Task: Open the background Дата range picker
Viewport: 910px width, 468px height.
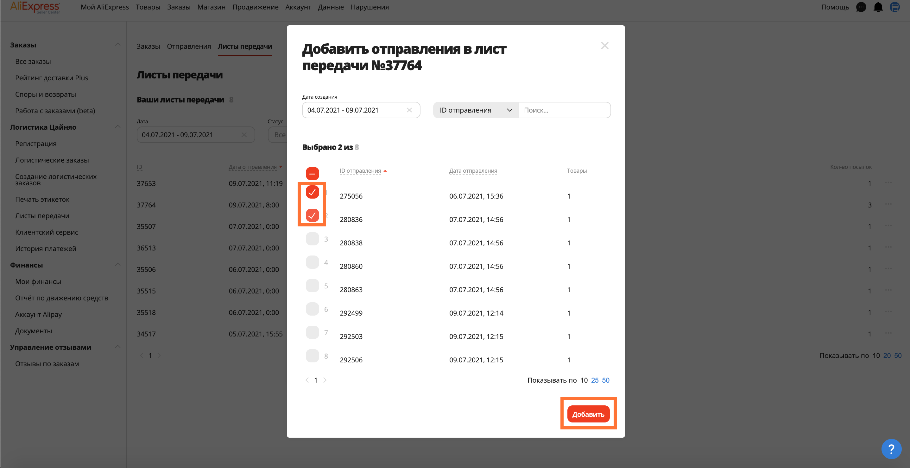Action: coord(196,135)
